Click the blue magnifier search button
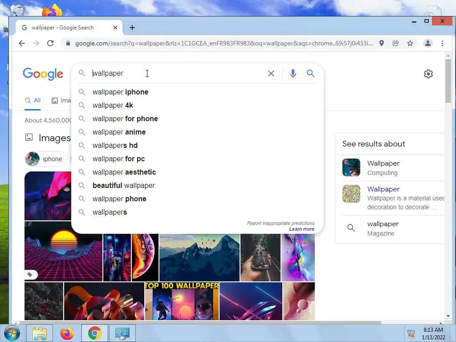Image resolution: width=456 pixels, height=342 pixels. click(x=310, y=73)
